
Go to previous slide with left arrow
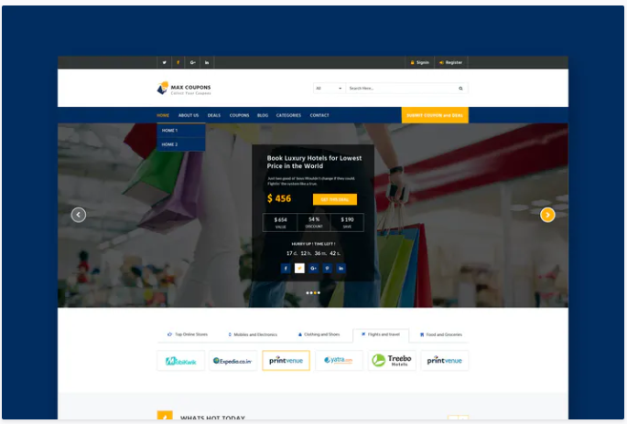pyautogui.click(x=79, y=215)
